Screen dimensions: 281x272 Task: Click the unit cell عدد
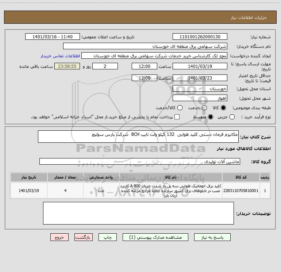101,191
